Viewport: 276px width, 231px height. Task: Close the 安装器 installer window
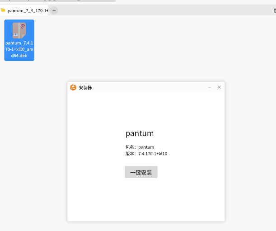[x=219, y=87]
